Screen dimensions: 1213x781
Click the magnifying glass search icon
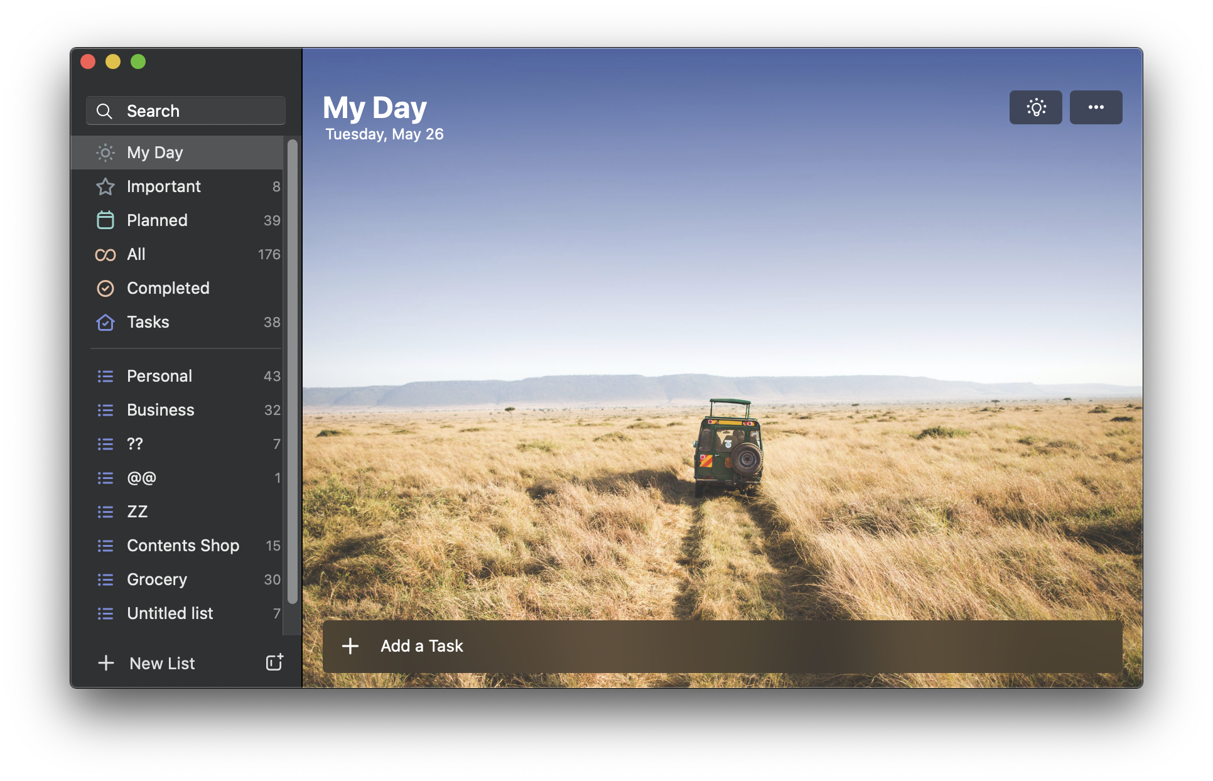[x=104, y=111]
